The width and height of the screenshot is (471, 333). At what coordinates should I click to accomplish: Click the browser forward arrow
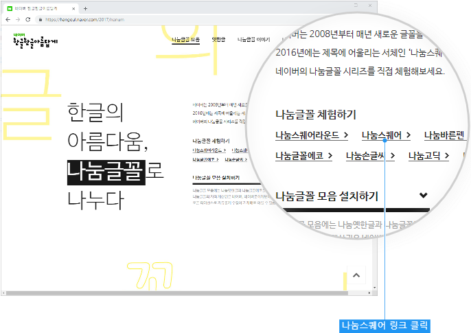point(18,19)
